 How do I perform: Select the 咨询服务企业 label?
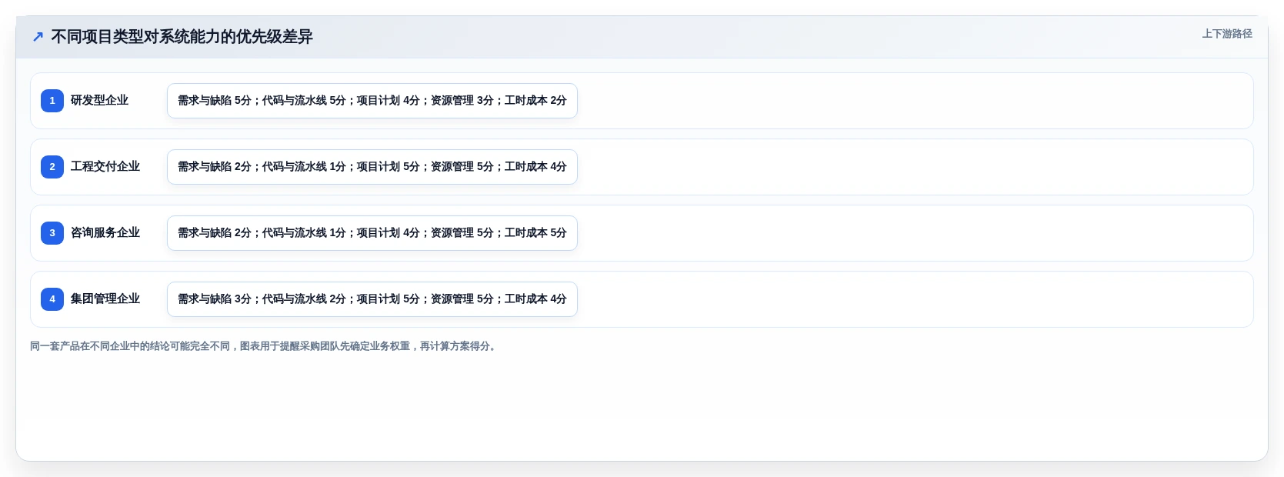[x=105, y=232]
